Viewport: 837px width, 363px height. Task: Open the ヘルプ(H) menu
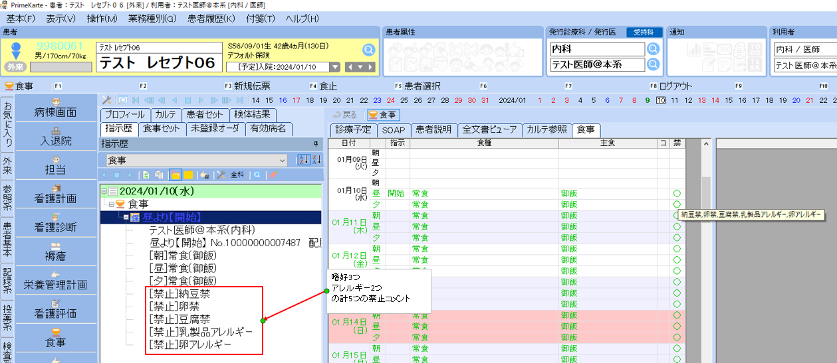pyautogui.click(x=302, y=19)
